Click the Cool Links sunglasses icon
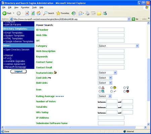The width and height of the screenshot is (151, 134). tap(50, 78)
